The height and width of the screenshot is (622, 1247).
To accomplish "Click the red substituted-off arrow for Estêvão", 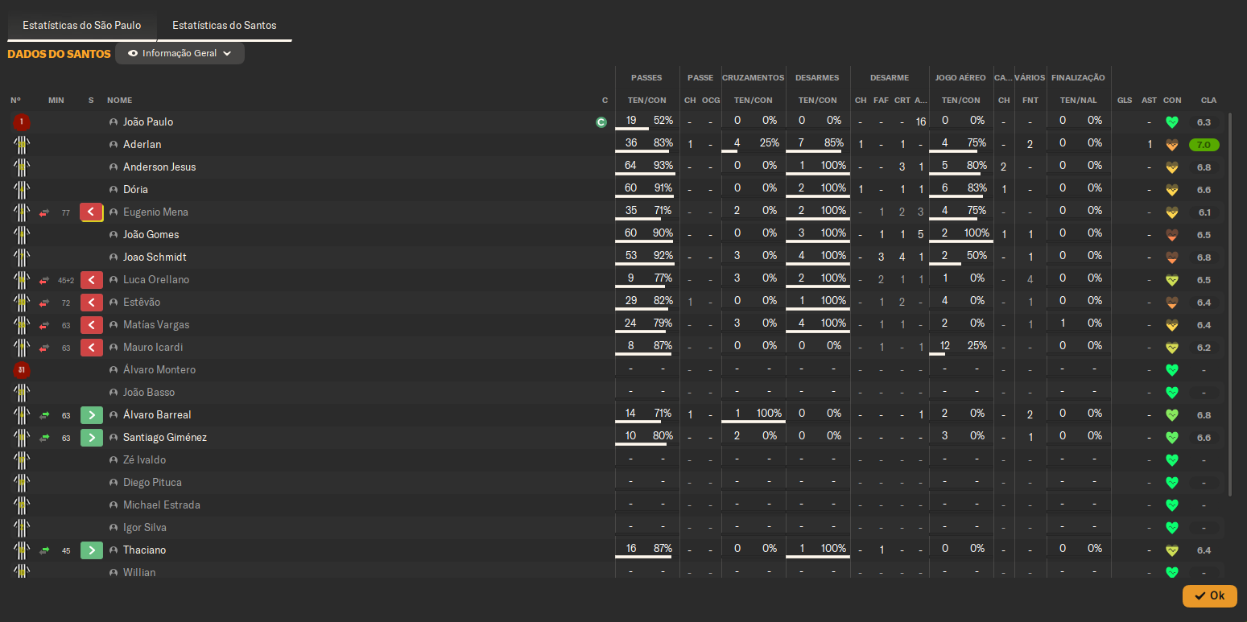I will point(92,303).
